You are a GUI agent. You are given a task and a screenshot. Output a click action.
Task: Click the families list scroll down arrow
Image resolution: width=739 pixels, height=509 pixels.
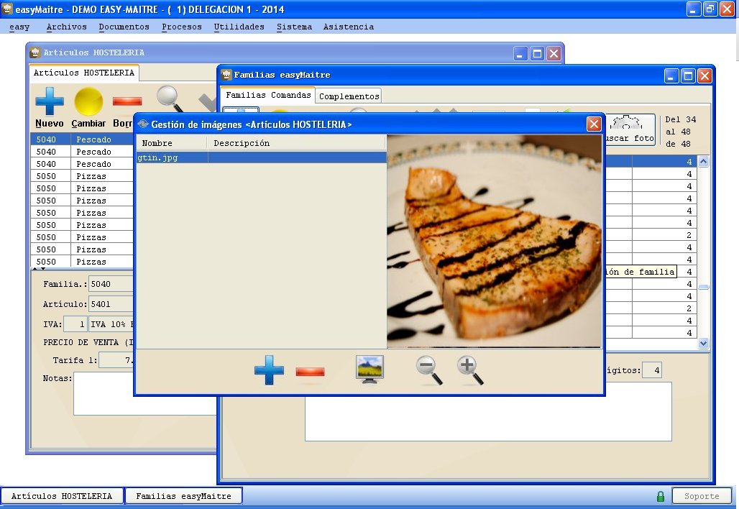click(x=703, y=344)
